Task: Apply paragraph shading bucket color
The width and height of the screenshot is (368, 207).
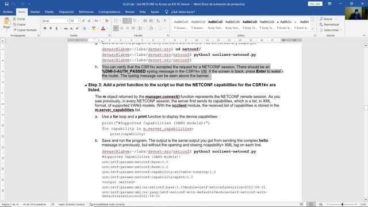Action: [x=151, y=28]
